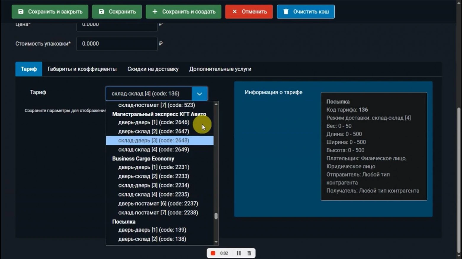Viewport: 462px width, 259px height.
Task: Click the dropdown list scroll down arrow
Action: [x=216, y=242]
